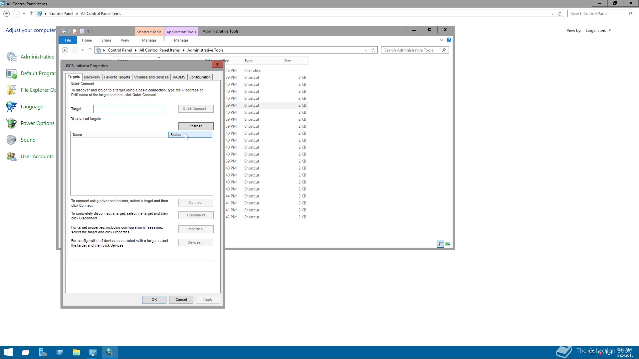Click the Target input field
The width and height of the screenshot is (639, 359).
click(129, 109)
